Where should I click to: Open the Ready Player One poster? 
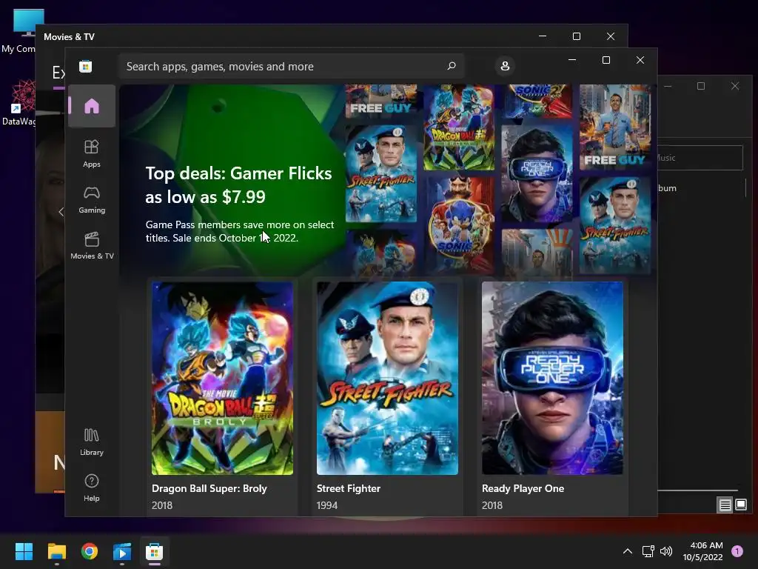pyautogui.click(x=552, y=378)
